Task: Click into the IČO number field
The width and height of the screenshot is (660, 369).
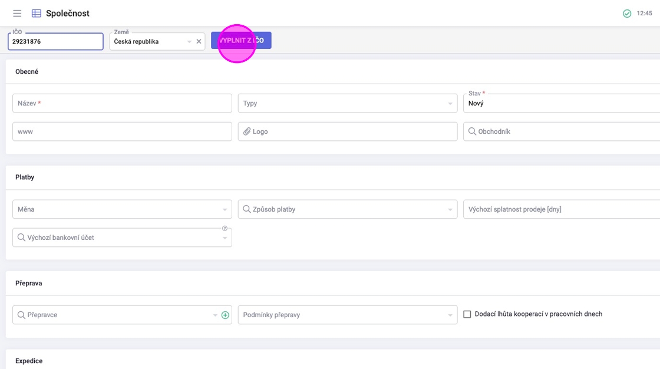Action: click(55, 42)
